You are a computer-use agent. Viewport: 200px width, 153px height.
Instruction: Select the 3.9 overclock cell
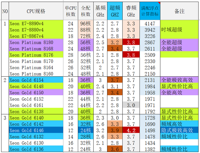(x=115, y=130)
